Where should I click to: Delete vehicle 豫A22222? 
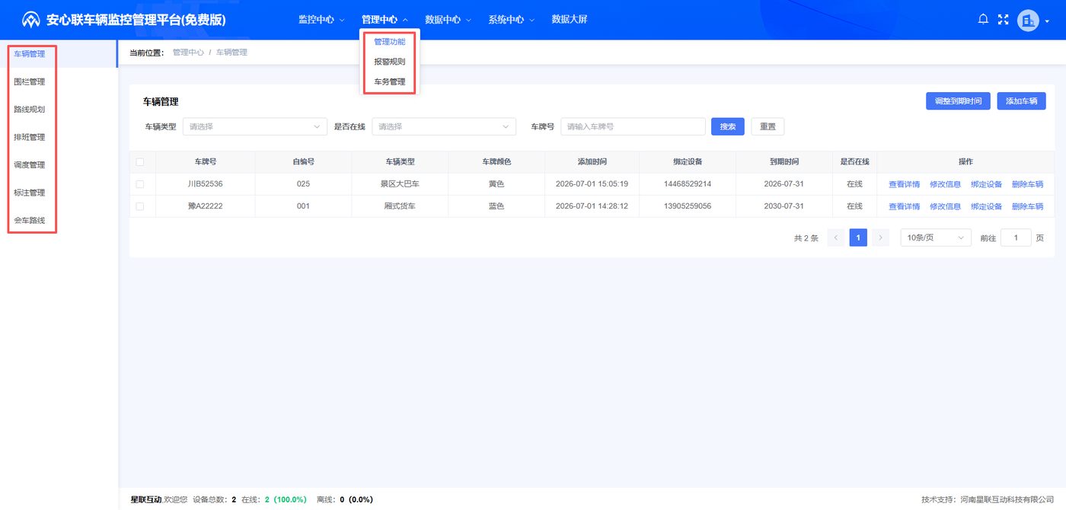click(x=1027, y=206)
